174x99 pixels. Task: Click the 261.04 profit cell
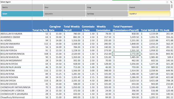point(167,34)
